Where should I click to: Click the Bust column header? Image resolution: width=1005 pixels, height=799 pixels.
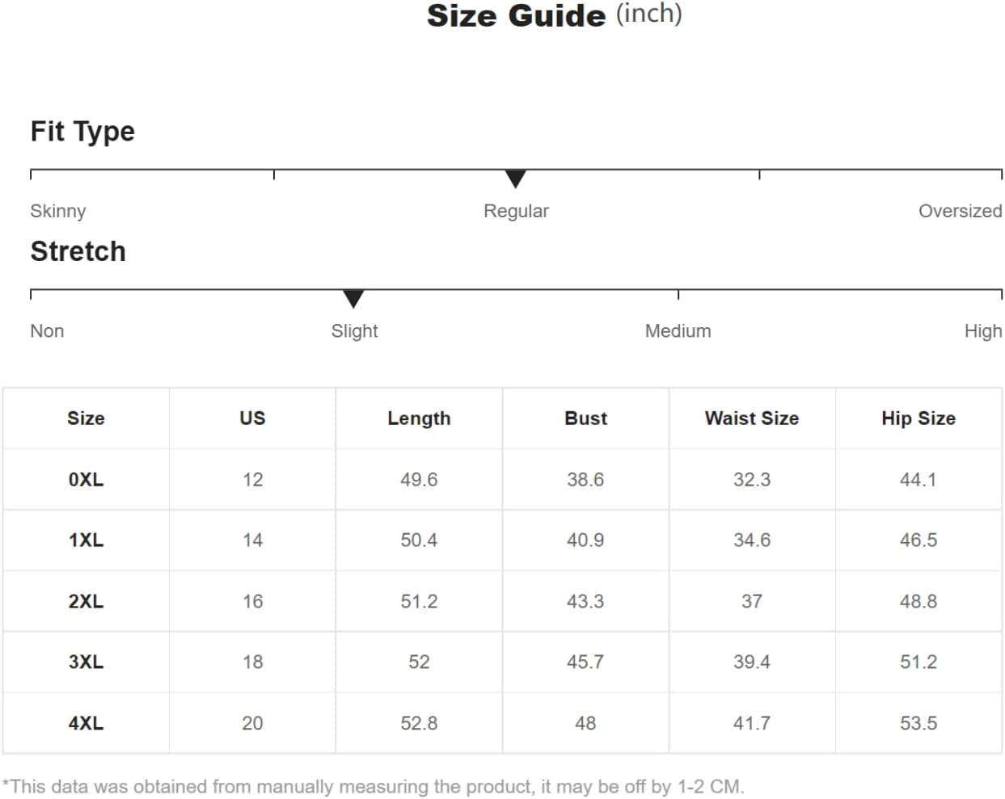pos(585,418)
